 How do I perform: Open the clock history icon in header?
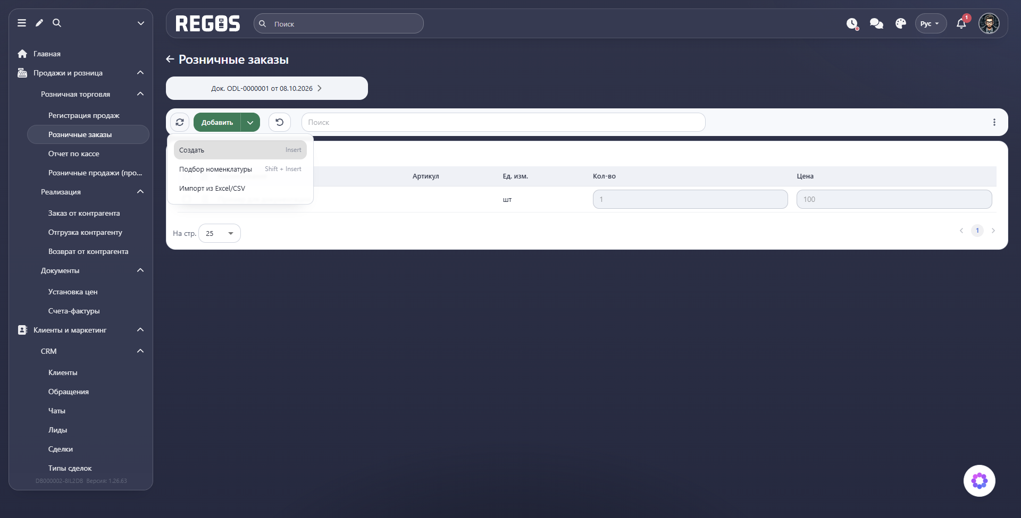(852, 24)
